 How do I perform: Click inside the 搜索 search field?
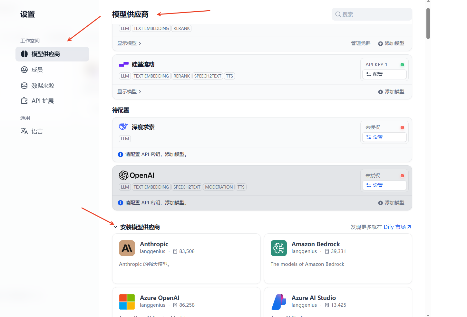[x=371, y=14]
